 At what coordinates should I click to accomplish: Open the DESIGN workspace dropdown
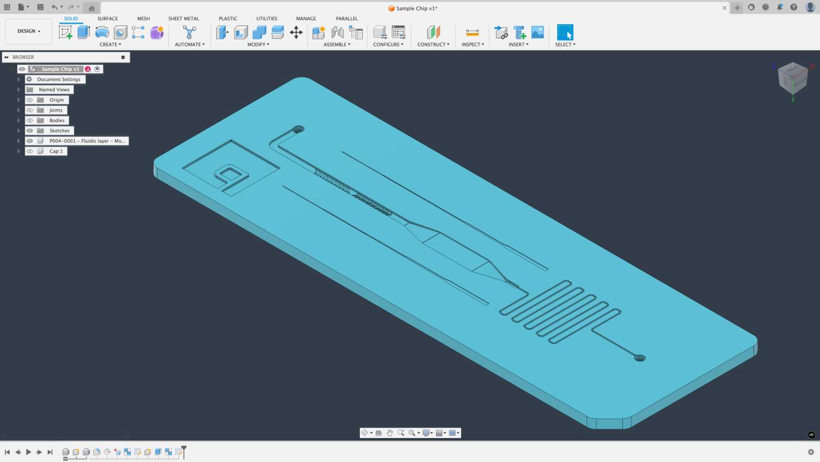[28, 31]
